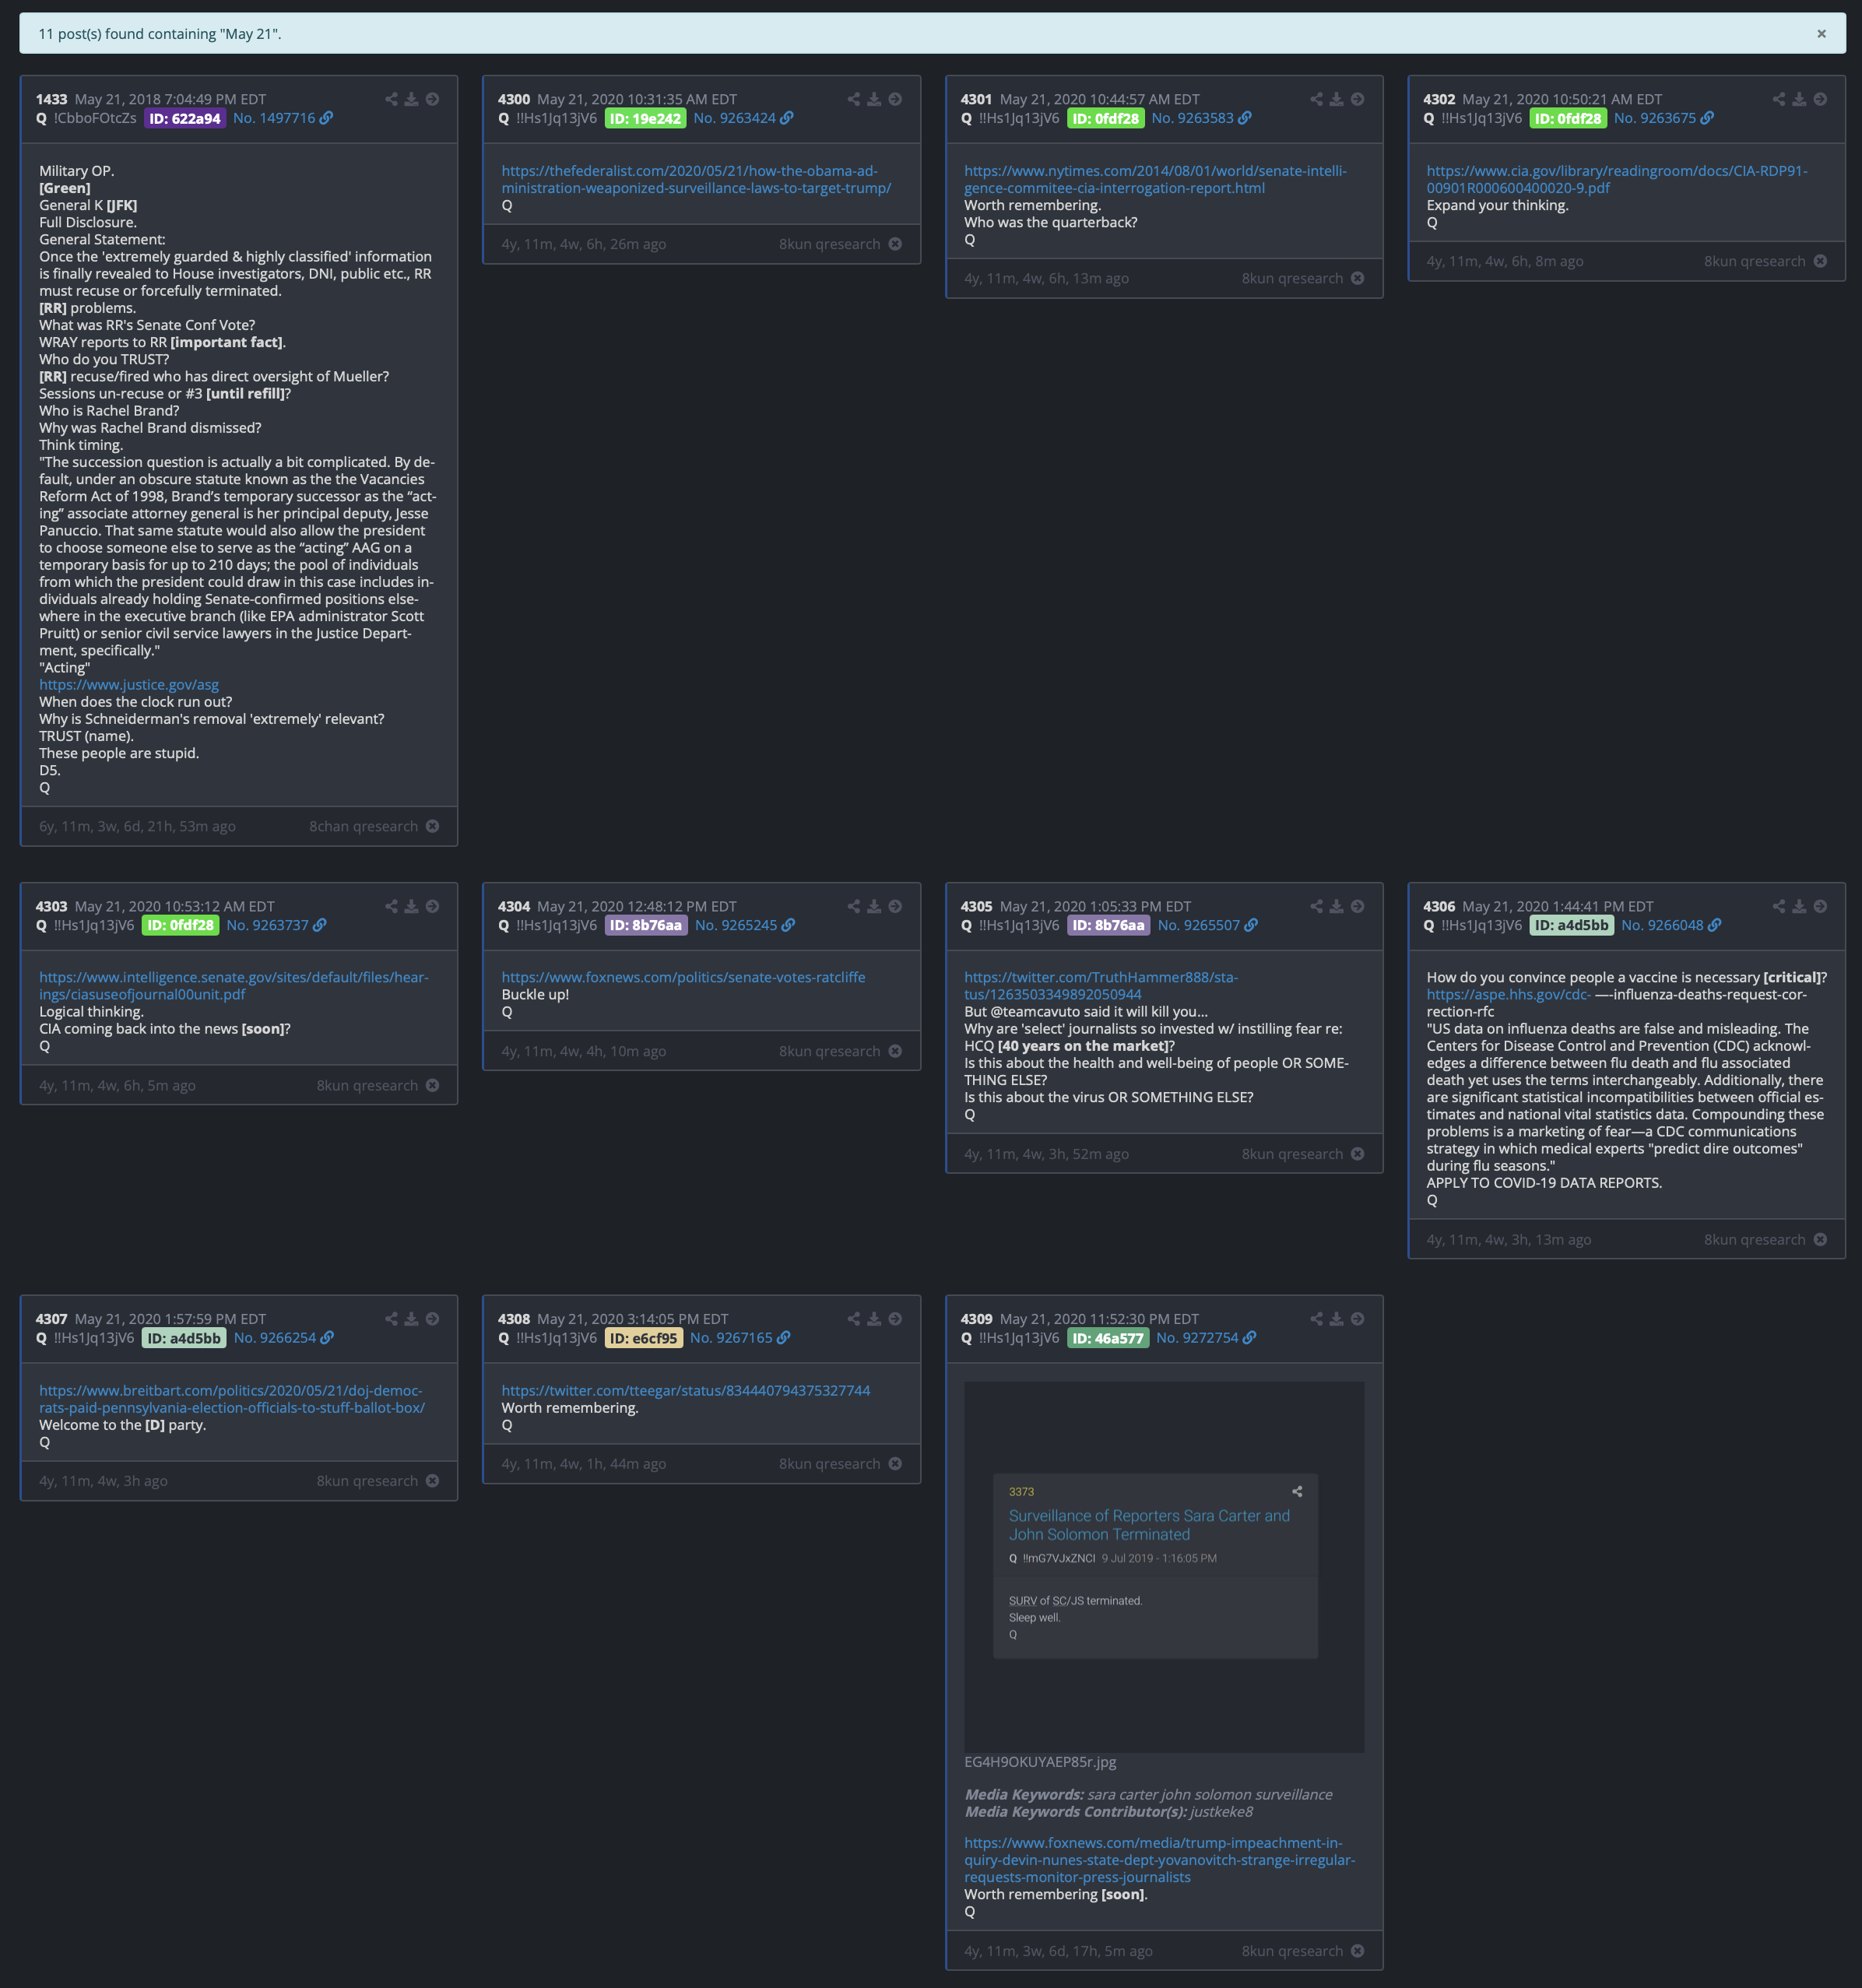Click post number 4305 heading
Viewport: 1862px width, 1988px height.
click(x=976, y=906)
